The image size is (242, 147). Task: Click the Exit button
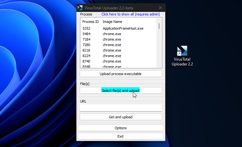tap(121, 136)
